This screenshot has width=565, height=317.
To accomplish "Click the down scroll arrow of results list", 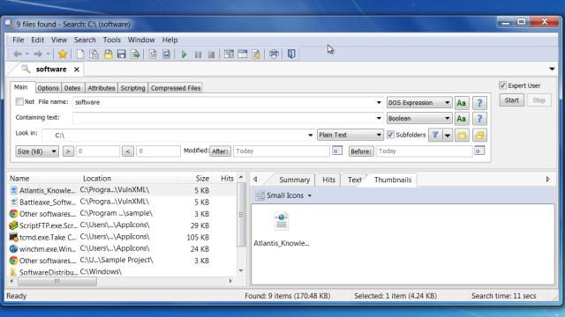I will pyautogui.click(x=241, y=270).
